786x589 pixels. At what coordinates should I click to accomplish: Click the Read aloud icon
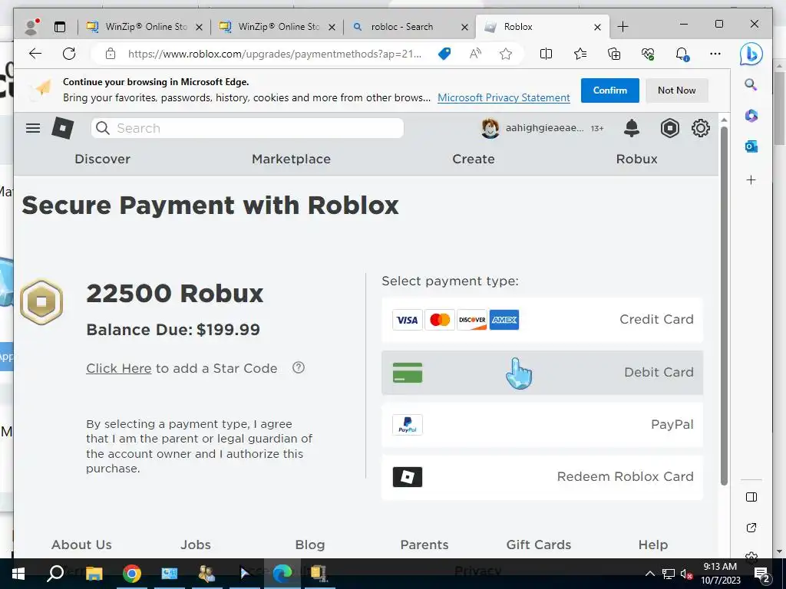click(x=475, y=54)
